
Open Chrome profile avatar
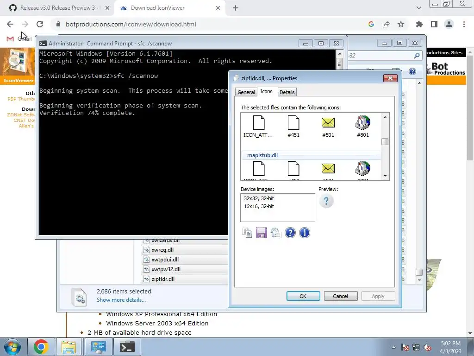(x=449, y=24)
